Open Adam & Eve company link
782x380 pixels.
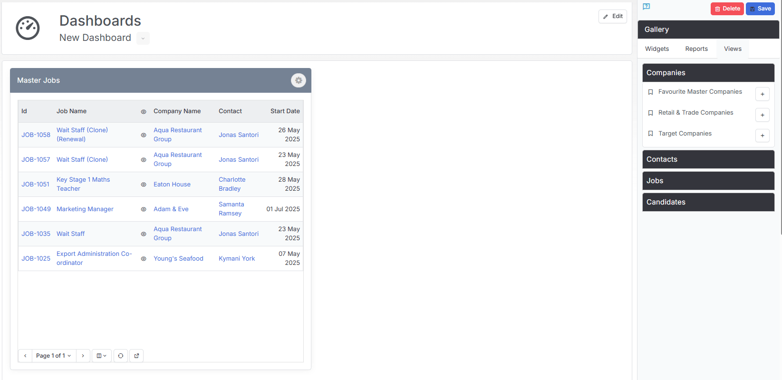pos(171,209)
